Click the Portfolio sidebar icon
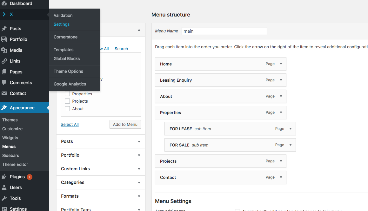Image resolution: width=368 pixels, height=211 pixels. coord(4,39)
